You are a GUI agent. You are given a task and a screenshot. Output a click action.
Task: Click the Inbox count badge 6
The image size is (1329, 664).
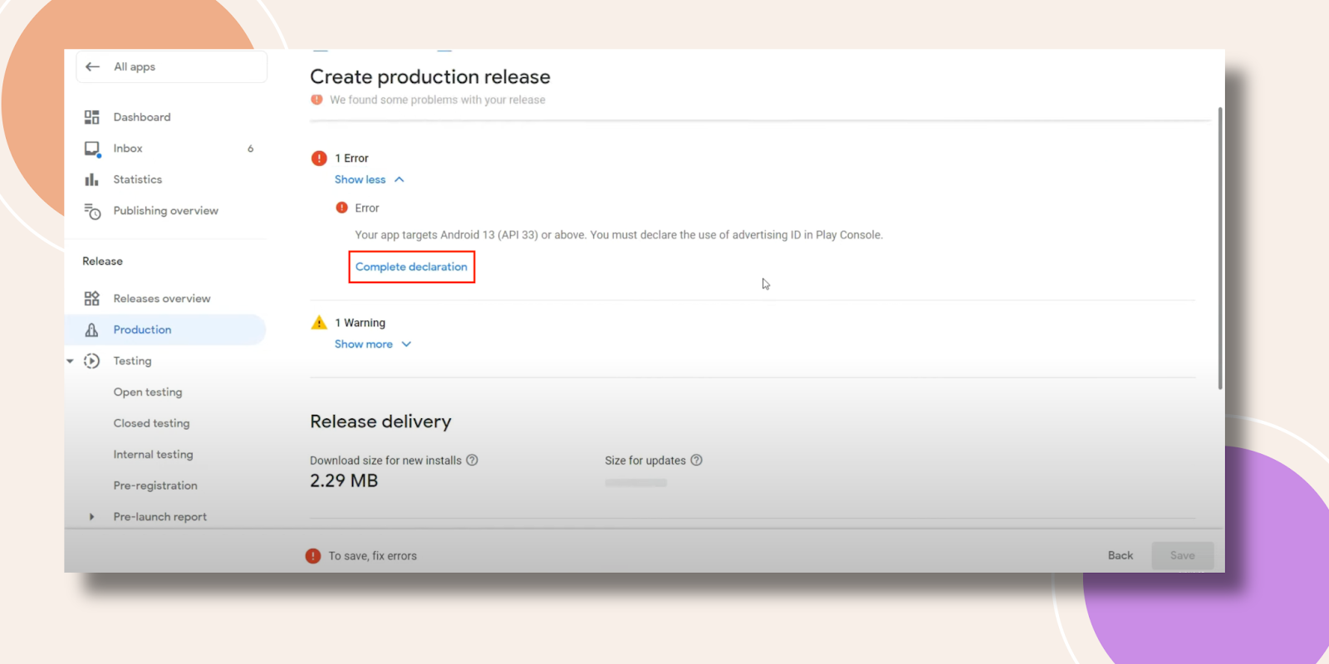pyautogui.click(x=250, y=149)
